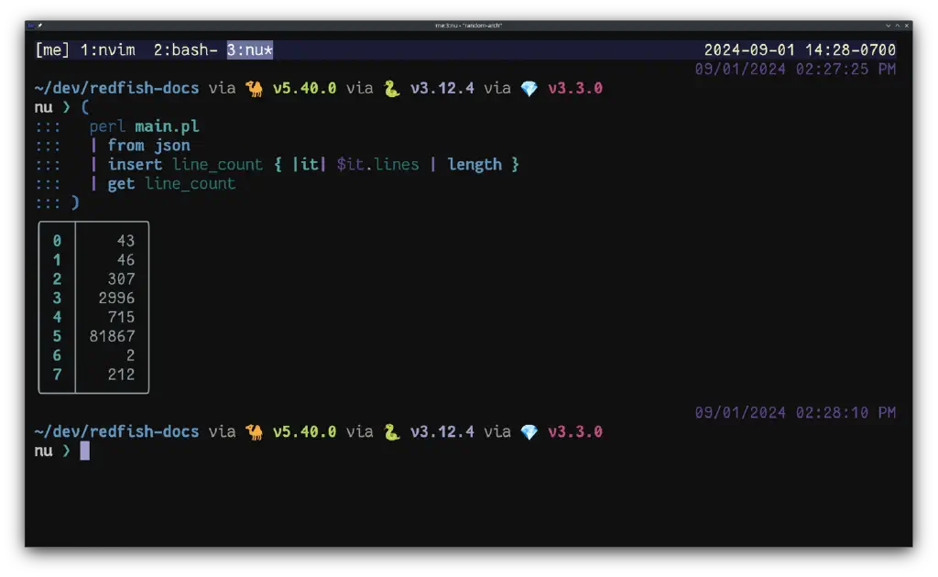Click the camel Perl emoji in first prompt
The height and width of the screenshot is (577, 938).
255,89
